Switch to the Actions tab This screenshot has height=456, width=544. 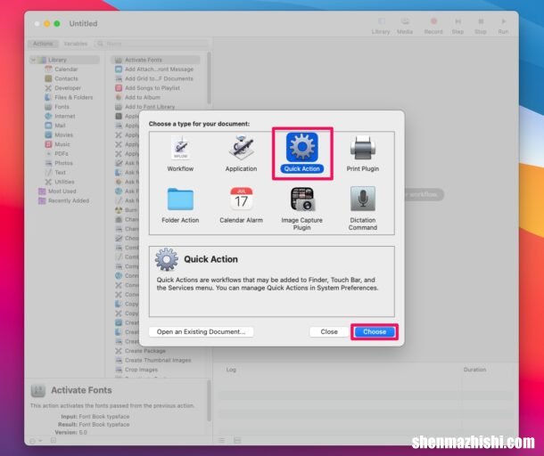43,44
